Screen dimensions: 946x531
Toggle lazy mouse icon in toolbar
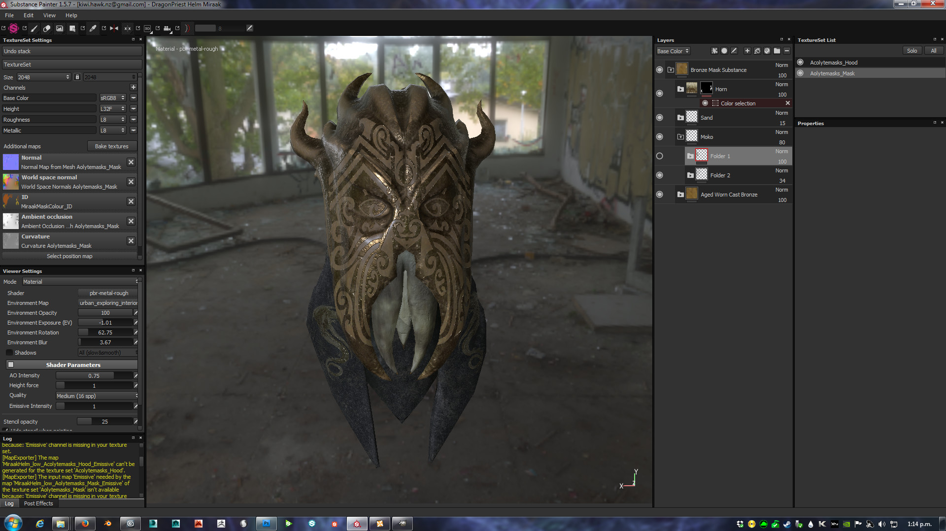pos(187,28)
